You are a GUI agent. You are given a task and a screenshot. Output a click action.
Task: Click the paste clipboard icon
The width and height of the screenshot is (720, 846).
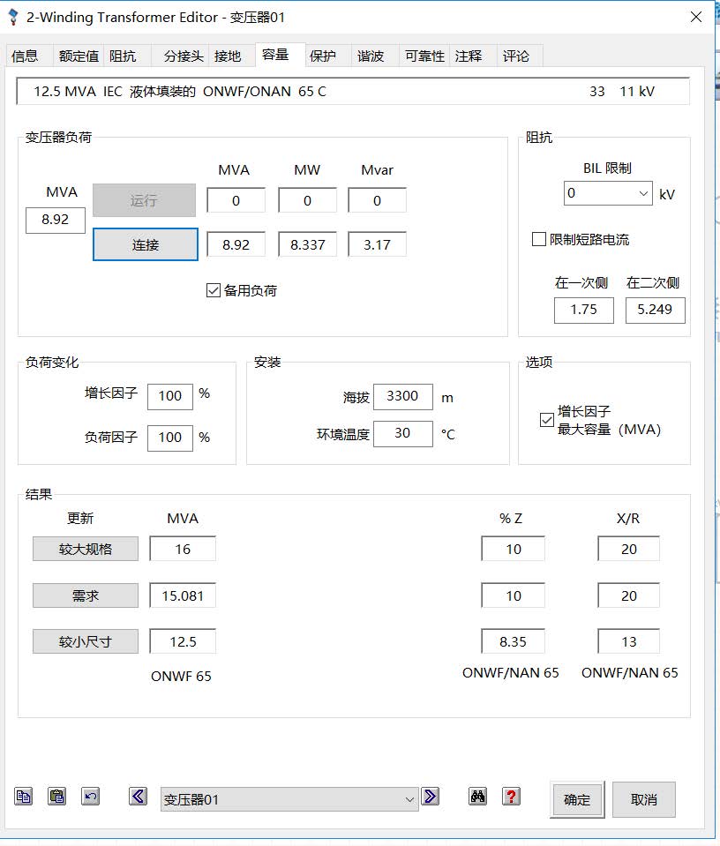pos(56,797)
